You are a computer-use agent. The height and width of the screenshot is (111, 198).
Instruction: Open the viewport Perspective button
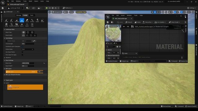tap(57, 12)
